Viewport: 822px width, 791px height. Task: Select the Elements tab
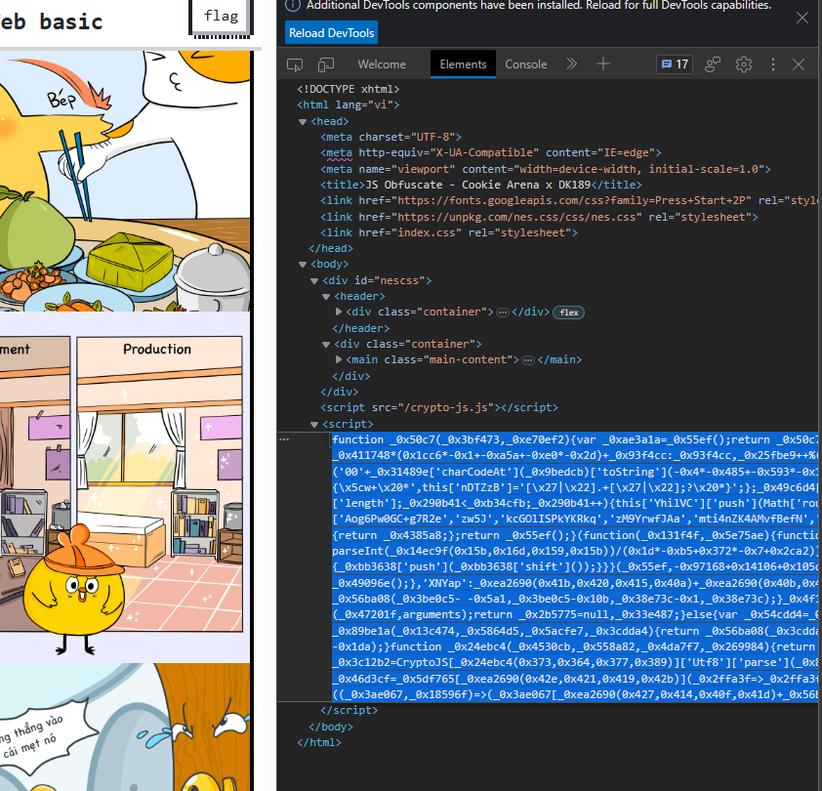(x=463, y=64)
